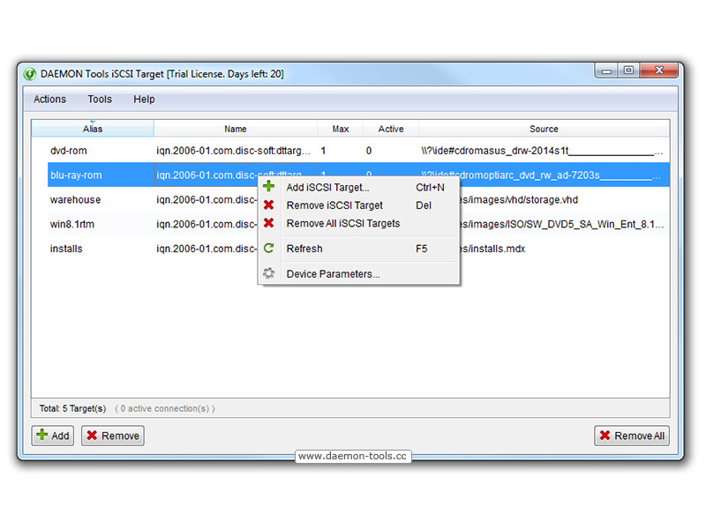
Task: Maximize the DAEMON Tools window
Action: (x=628, y=71)
